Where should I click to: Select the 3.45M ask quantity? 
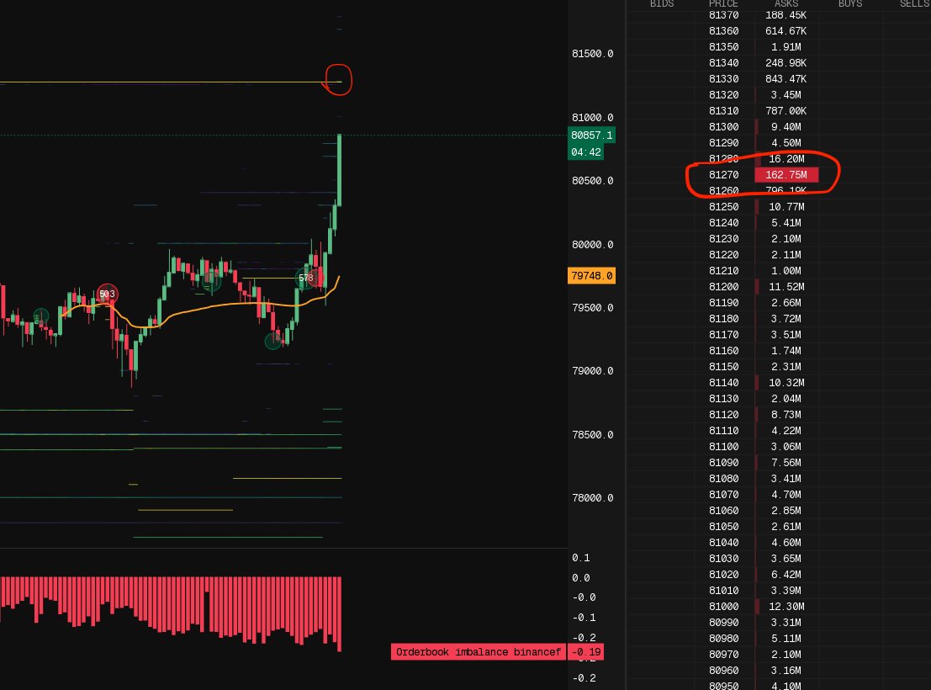[x=786, y=95]
